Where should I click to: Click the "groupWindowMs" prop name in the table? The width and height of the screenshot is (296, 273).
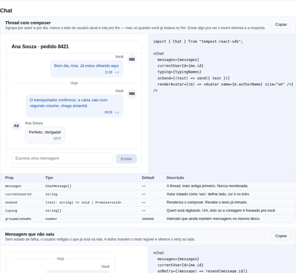pos(18,219)
